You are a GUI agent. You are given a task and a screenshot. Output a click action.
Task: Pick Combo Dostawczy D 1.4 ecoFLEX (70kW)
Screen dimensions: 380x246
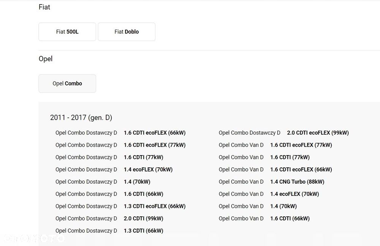(x=114, y=170)
